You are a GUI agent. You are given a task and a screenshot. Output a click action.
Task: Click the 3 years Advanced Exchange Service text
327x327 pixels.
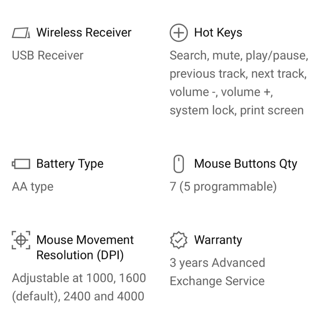[x=217, y=272]
